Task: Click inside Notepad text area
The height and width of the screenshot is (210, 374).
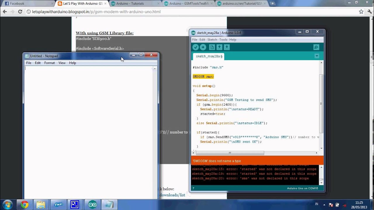Action: 89,132
